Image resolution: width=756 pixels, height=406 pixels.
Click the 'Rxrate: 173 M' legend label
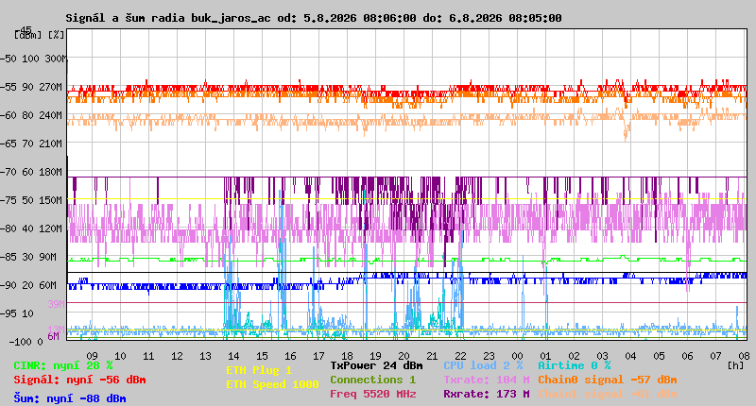[x=487, y=394]
